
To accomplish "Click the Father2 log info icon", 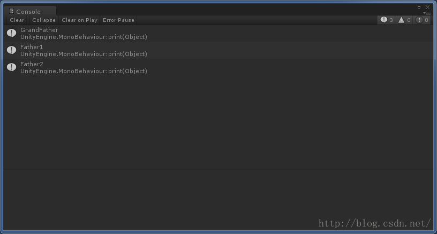I will (12, 67).
